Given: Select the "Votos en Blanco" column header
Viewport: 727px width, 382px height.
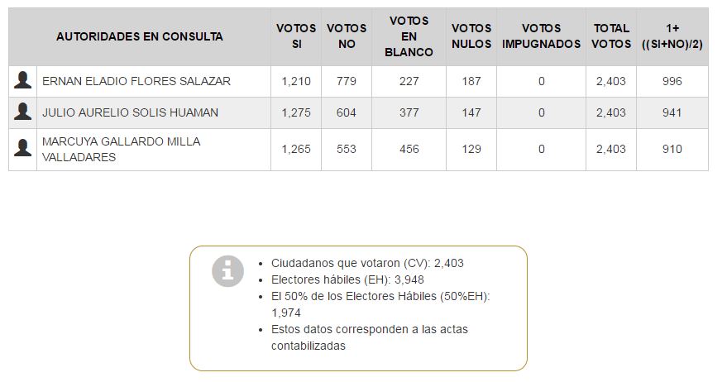Looking at the screenshot, I should pyautogui.click(x=409, y=36).
